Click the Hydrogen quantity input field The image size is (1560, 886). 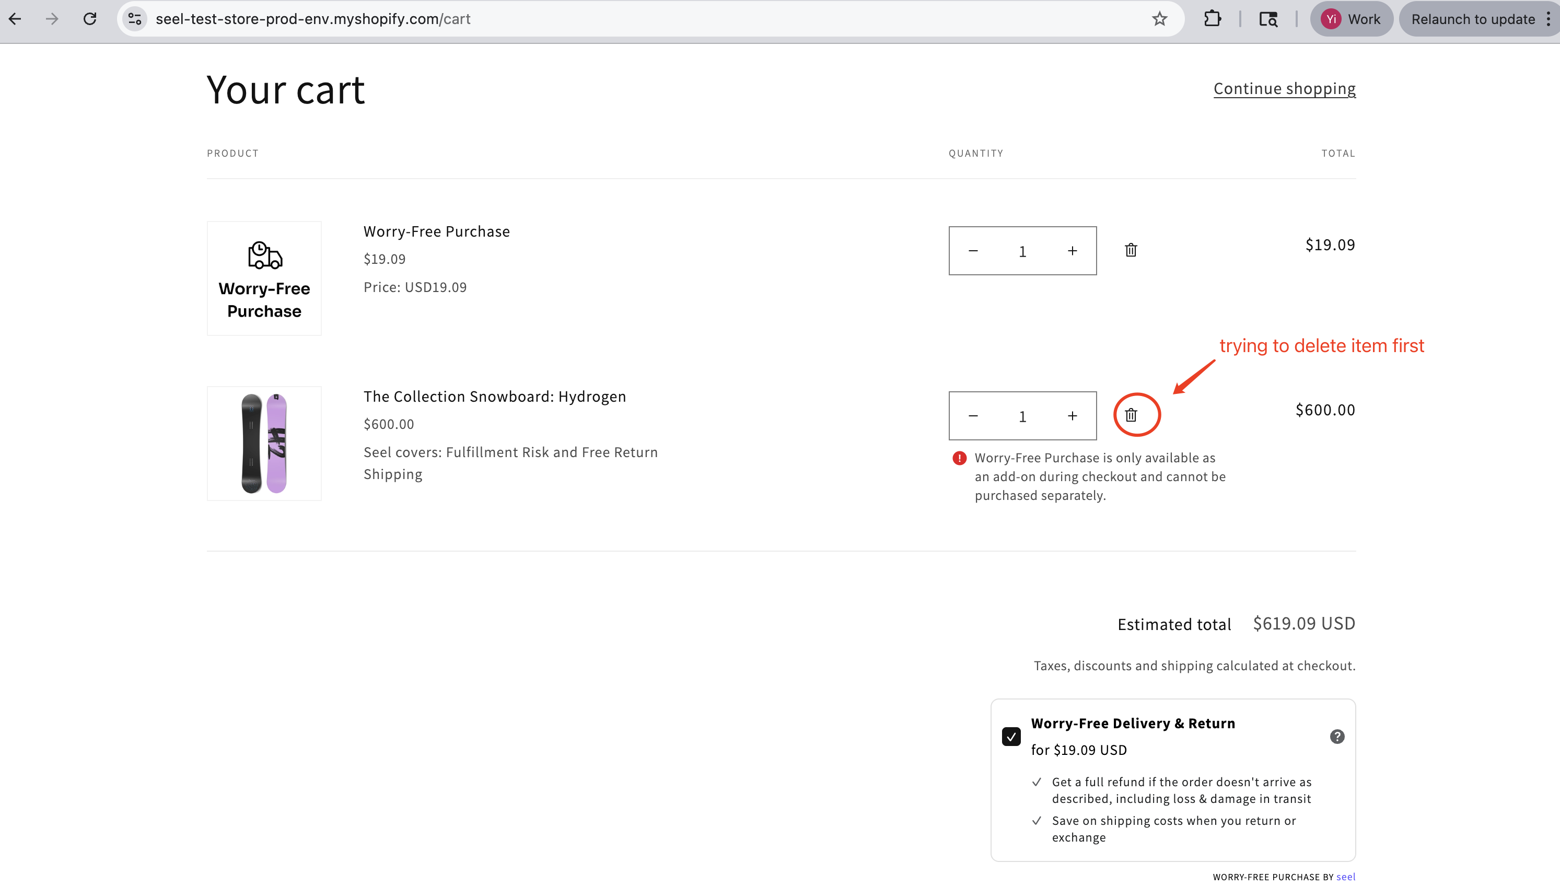(x=1022, y=416)
